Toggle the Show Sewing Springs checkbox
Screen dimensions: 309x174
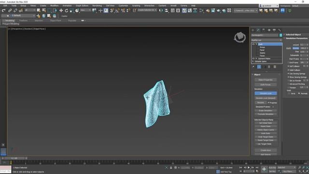pyautogui.click(x=288, y=77)
